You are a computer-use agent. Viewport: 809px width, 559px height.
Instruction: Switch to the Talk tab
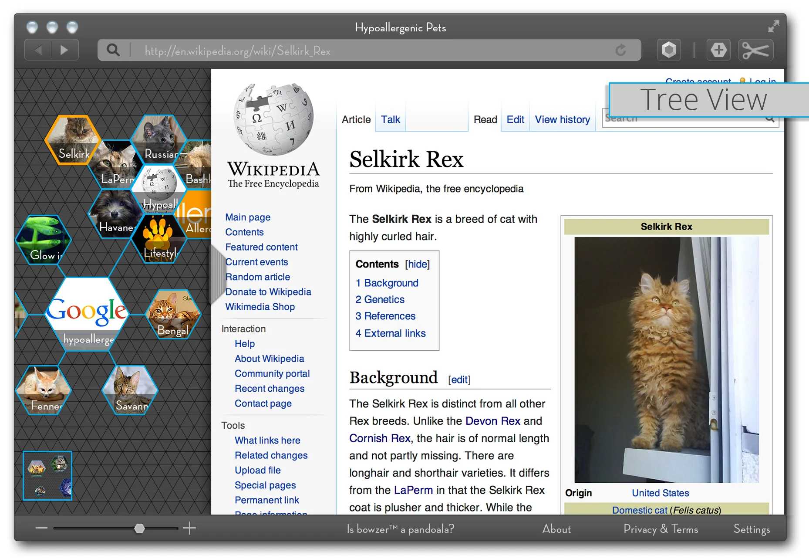click(390, 120)
